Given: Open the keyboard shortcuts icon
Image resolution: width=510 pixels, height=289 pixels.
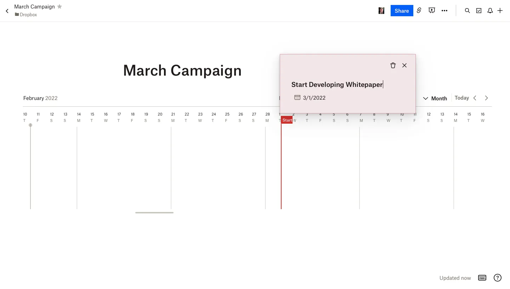Looking at the screenshot, I should (x=482, y=278).
